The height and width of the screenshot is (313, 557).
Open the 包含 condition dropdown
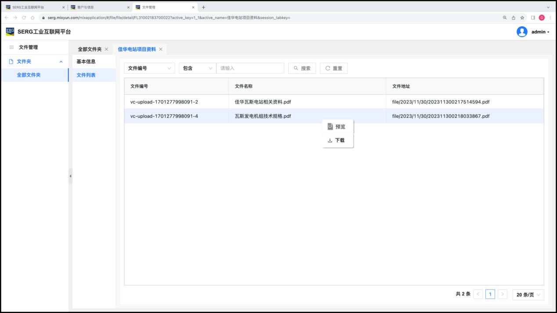(x=197, y=68)
